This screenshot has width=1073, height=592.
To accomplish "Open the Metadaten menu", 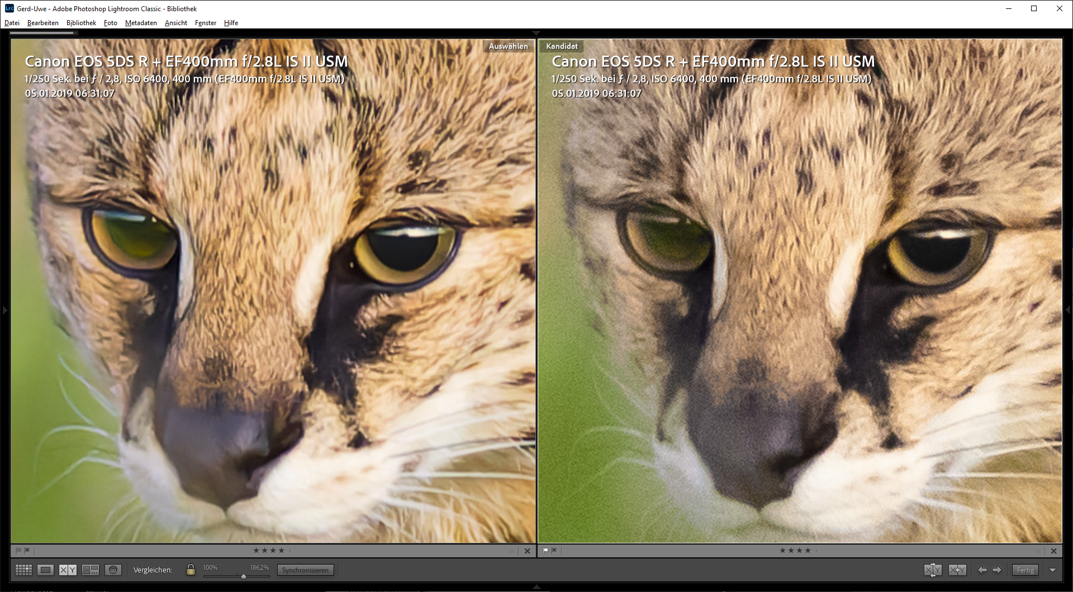I will (x=141, y=23).
